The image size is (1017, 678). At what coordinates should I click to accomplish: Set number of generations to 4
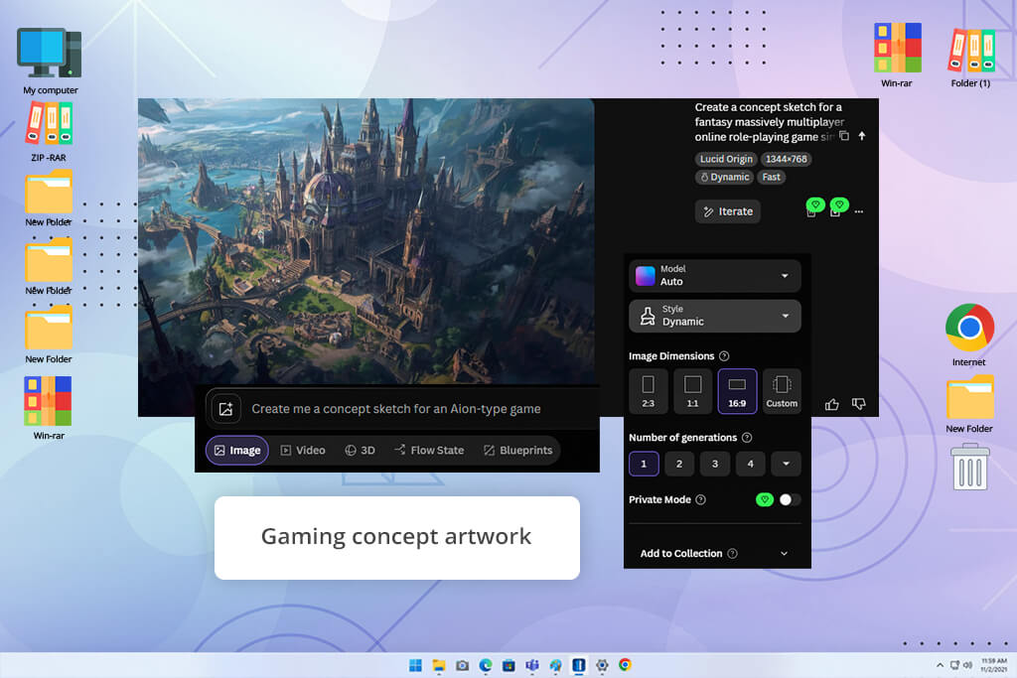click(x=751, y=465)
